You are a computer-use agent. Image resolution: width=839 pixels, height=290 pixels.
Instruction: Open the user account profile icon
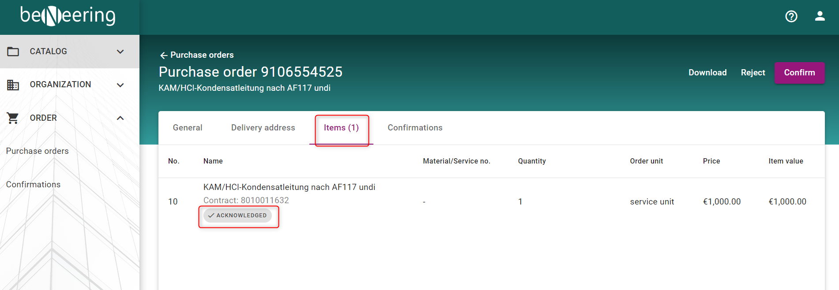click(820, 16)
